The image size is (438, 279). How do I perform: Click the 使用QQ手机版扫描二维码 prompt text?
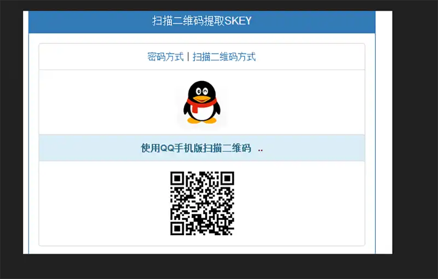pyautogui.click(x=196, y=148)
